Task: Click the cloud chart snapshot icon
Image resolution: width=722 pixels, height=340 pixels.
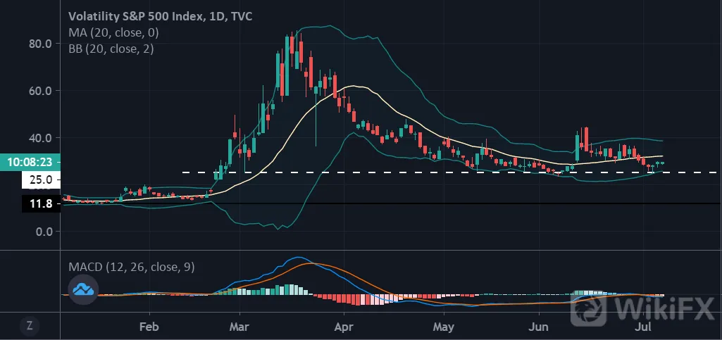Action: tap(83, 289)
